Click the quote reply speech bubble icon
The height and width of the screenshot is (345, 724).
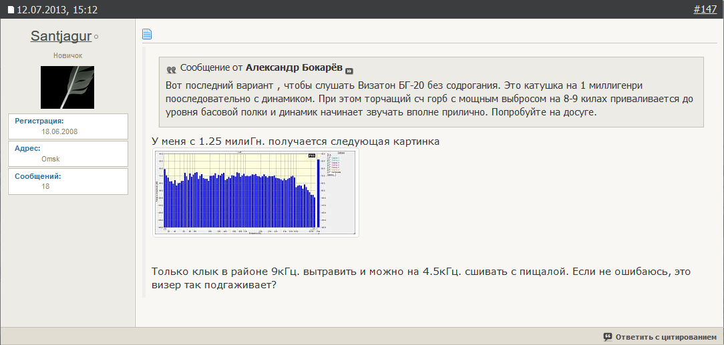[x=608, y=337]
